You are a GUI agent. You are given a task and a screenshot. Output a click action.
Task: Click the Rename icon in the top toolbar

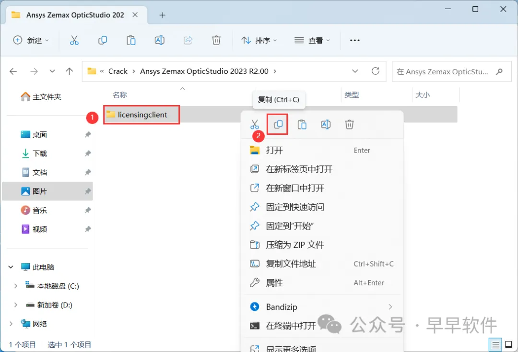[x=159, y=40]
